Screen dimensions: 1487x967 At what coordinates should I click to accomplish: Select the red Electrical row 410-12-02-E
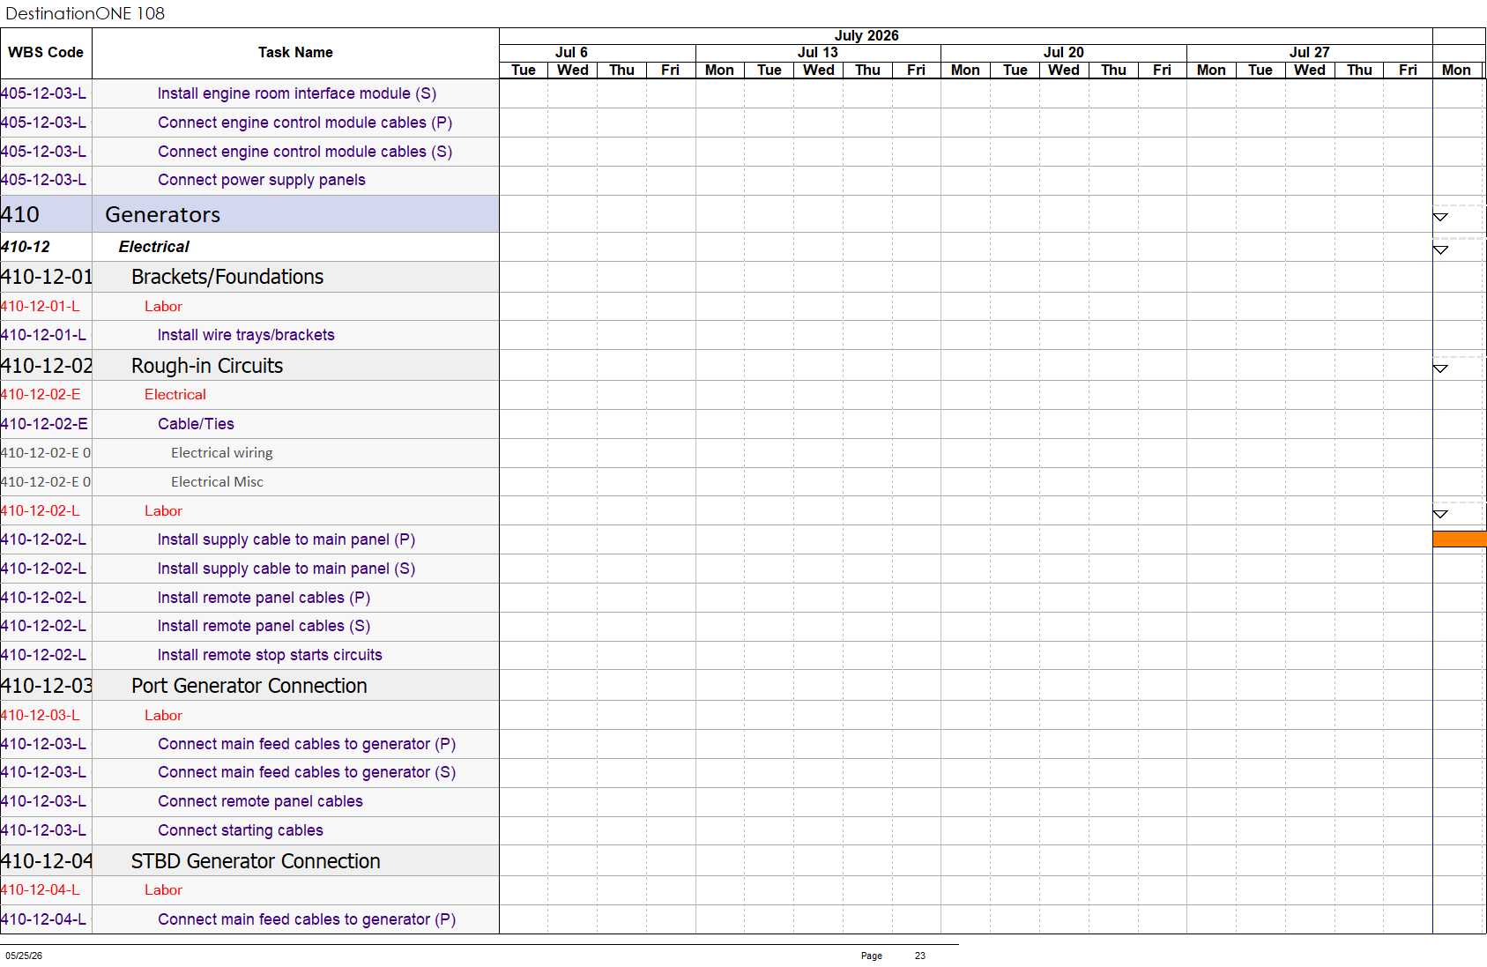pyautogui.click(x=249, y=395)
